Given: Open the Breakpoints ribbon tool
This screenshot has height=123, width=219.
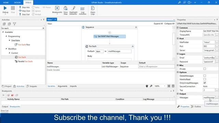Looking at the screenshot, I should [x=57, y=10].
